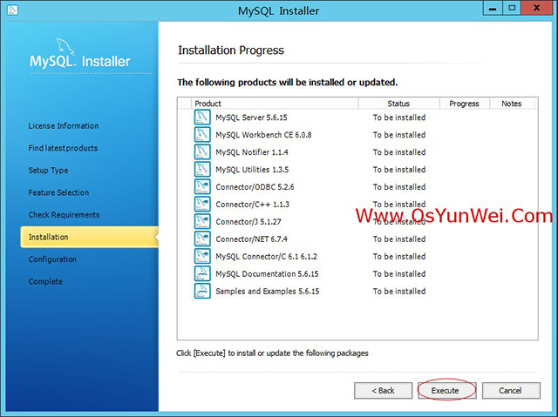Go to the Configuration step
This screenshot has width=558, height=417.
52,259
